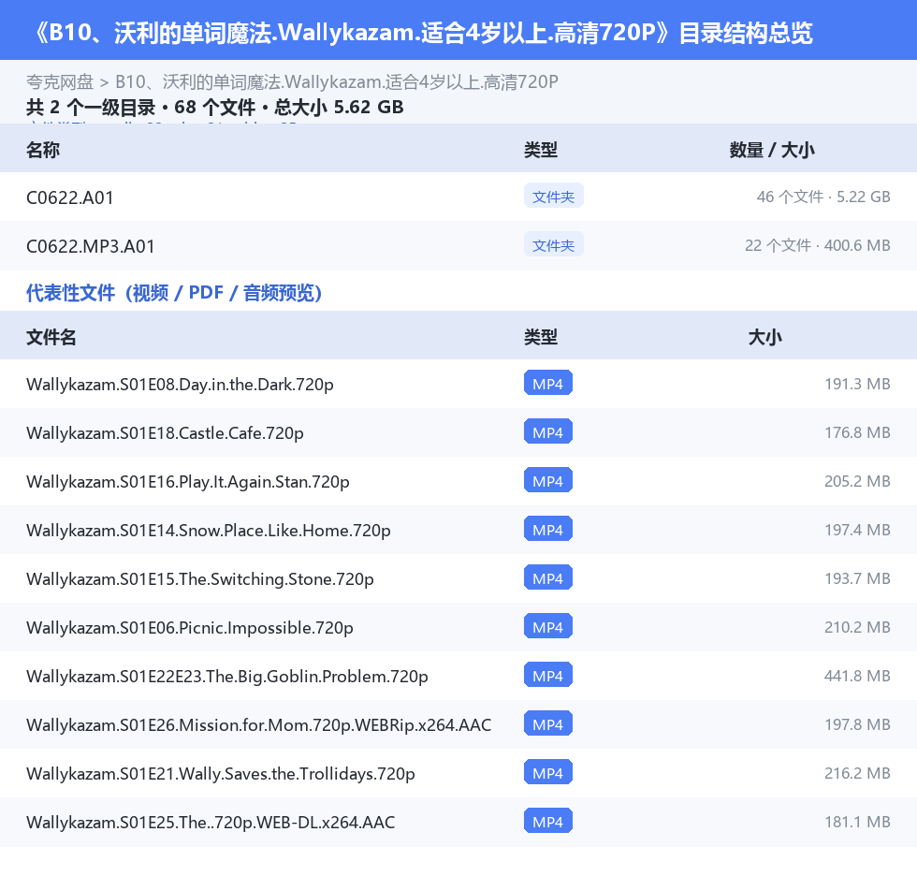Viewport: 917px width, 876px height.
Task: Click breadcrumb folder B10、沃利的单词魔法
Action: pos(337,81)
